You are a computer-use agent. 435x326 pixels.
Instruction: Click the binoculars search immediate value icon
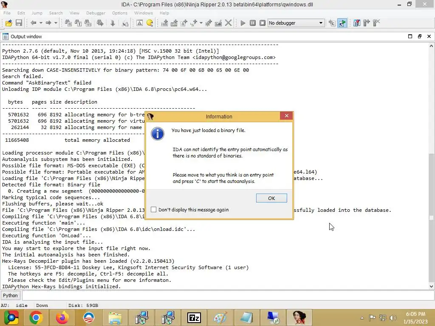(68, 23)
